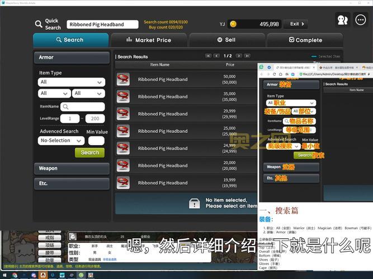Click headband icon priced 25,000
Image resolution: width=373 pixels, height=279 pixels.
(x=123, y=131)
